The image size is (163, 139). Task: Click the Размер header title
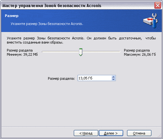click(x=12, y=16)
